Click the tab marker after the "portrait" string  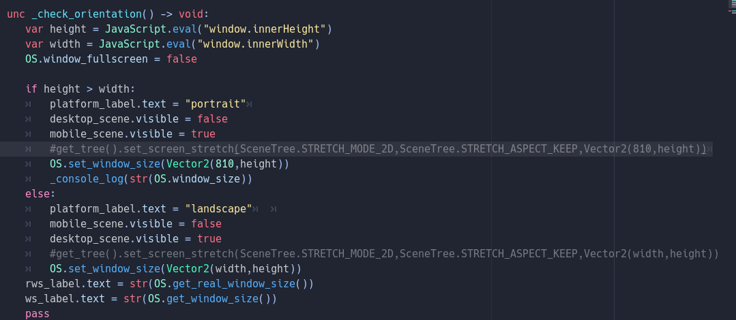[249, 104]
